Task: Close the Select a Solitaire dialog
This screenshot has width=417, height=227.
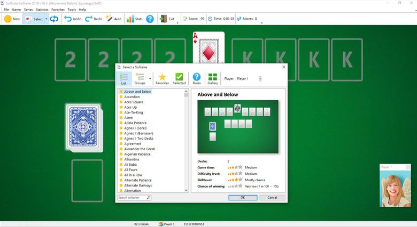Action: point(283,67)
